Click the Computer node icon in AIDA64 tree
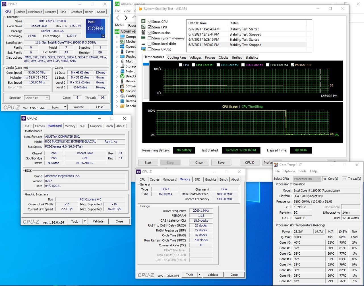Image resolution: width=364 pixels, height=286 pixels. click(122, 36)
